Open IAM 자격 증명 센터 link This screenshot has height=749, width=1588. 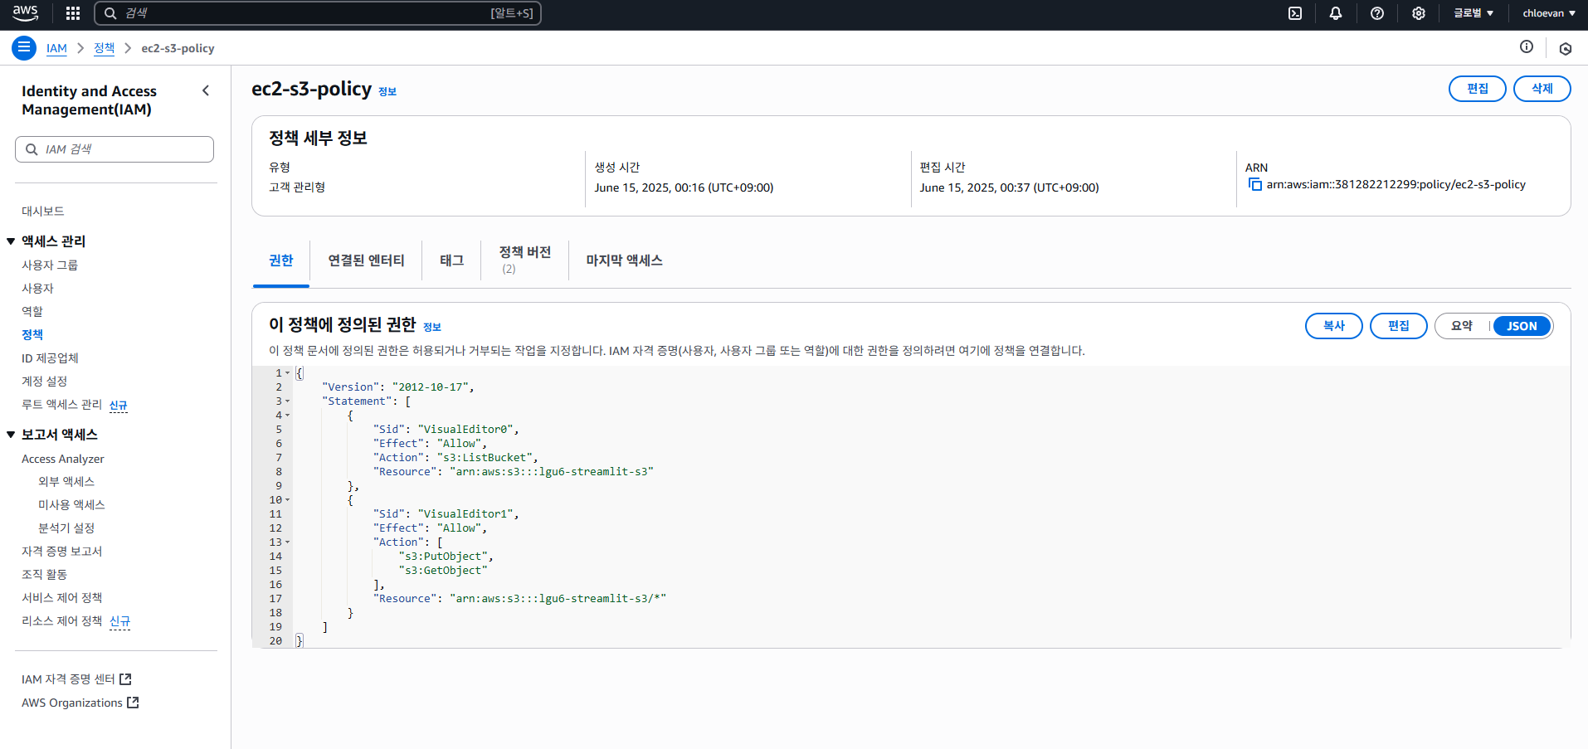(68, 679)
